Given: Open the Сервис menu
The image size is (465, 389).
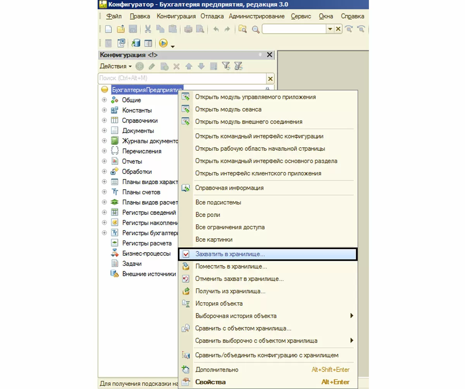Looking at the screenshot, I should (x=301, y=16).
